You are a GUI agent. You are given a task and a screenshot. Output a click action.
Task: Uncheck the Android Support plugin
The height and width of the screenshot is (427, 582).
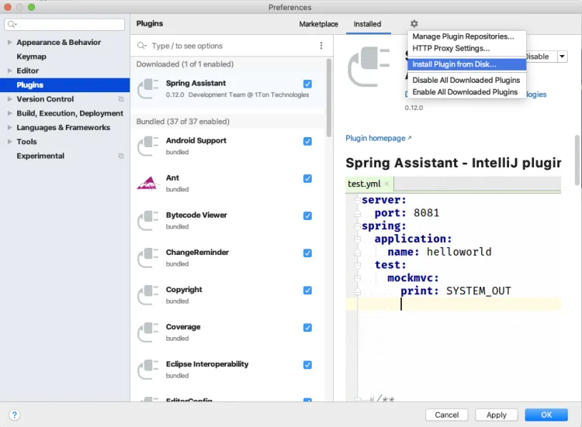pyautogui.click(x=308, y=141)
